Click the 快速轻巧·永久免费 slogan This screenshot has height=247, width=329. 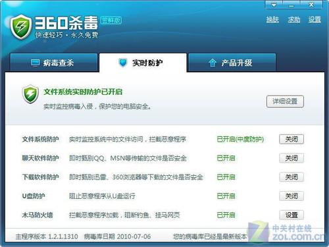tap(66, 35)
